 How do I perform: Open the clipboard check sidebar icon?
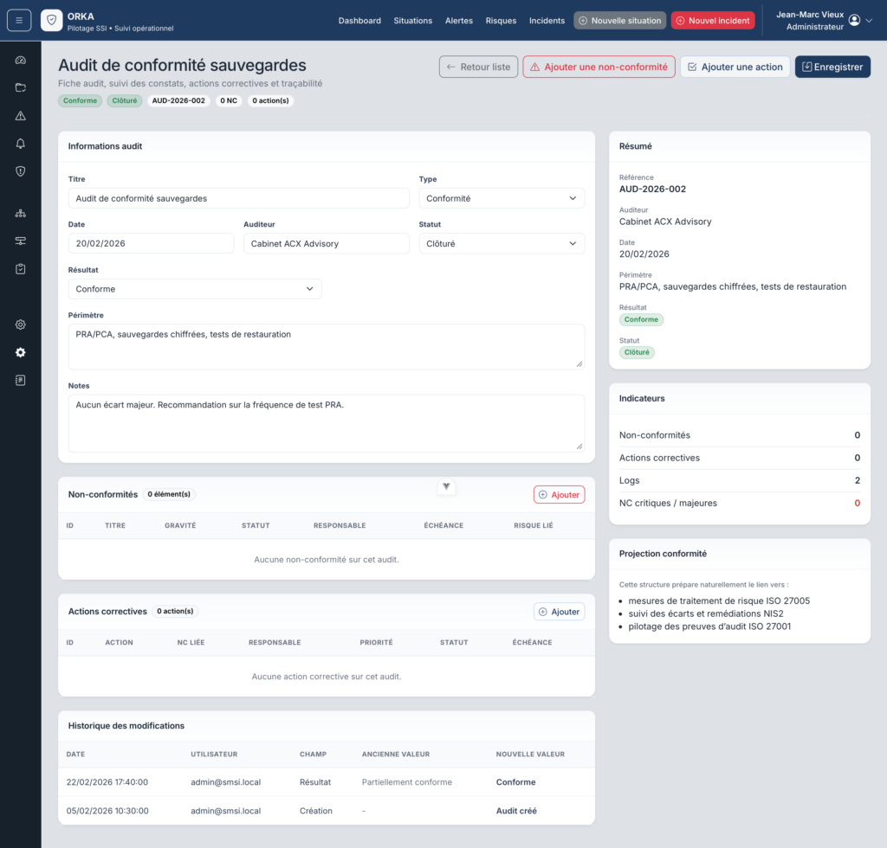coord(21,269)
